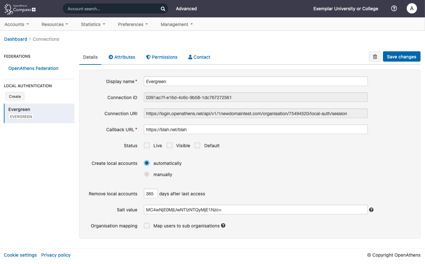This screenshot has height=264, width=425.
Task: Open the Management dropdown
Action: 176,24
